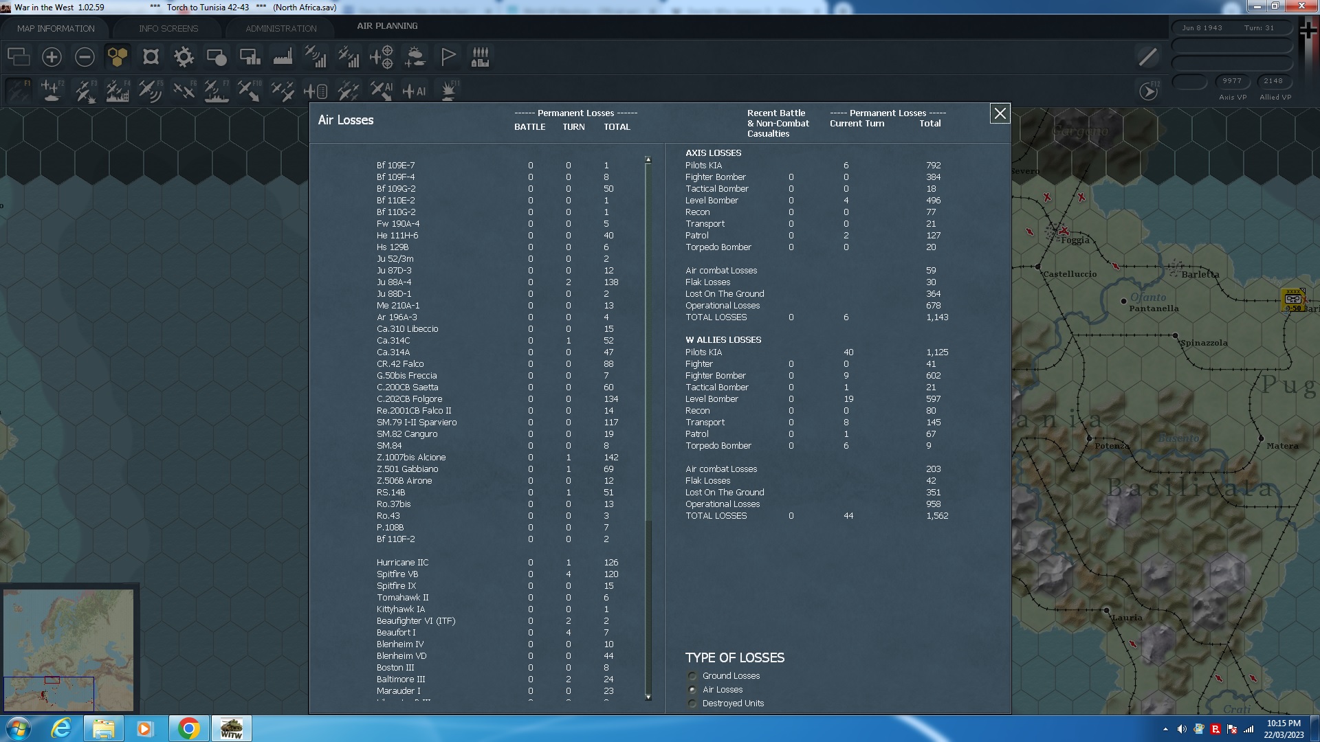
Task: Choose the Destroyed Units option
Action: (691, 703)
